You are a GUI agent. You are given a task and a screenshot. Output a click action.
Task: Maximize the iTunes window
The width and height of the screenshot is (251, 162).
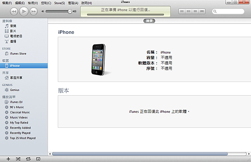pyautogui.click(x=235, y=2)
